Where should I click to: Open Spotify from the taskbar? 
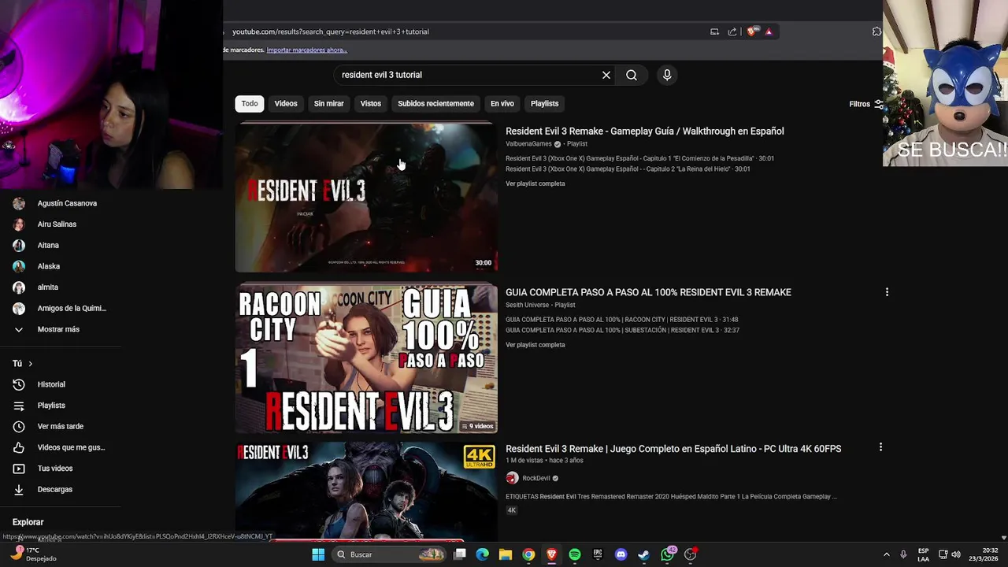(575, 554)
